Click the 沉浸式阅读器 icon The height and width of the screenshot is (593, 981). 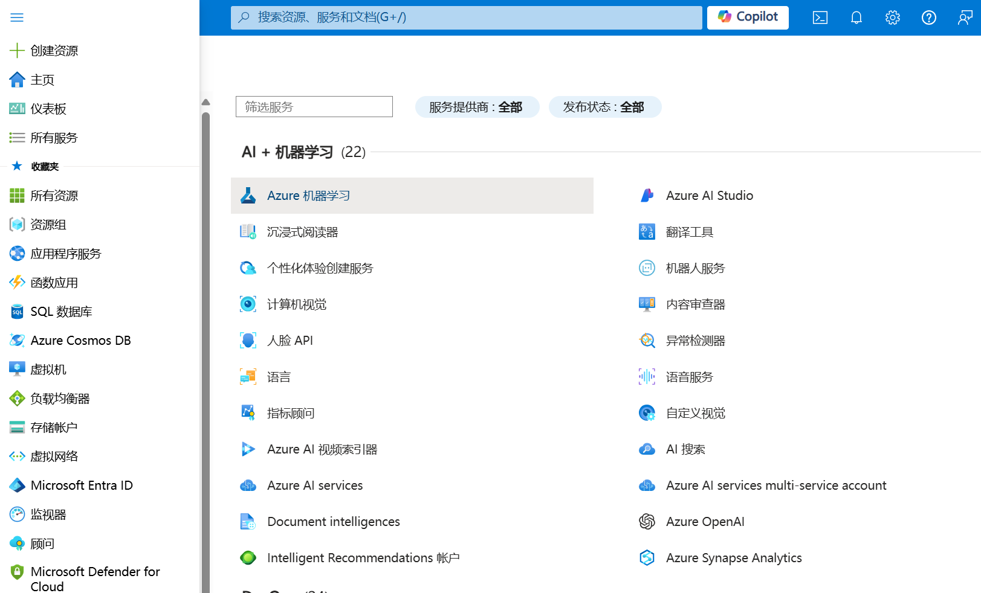click(x=248, y=232)
